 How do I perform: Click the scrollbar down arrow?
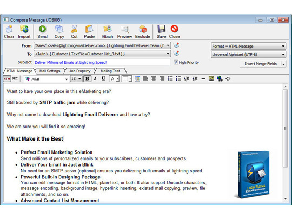pos(286,199)
